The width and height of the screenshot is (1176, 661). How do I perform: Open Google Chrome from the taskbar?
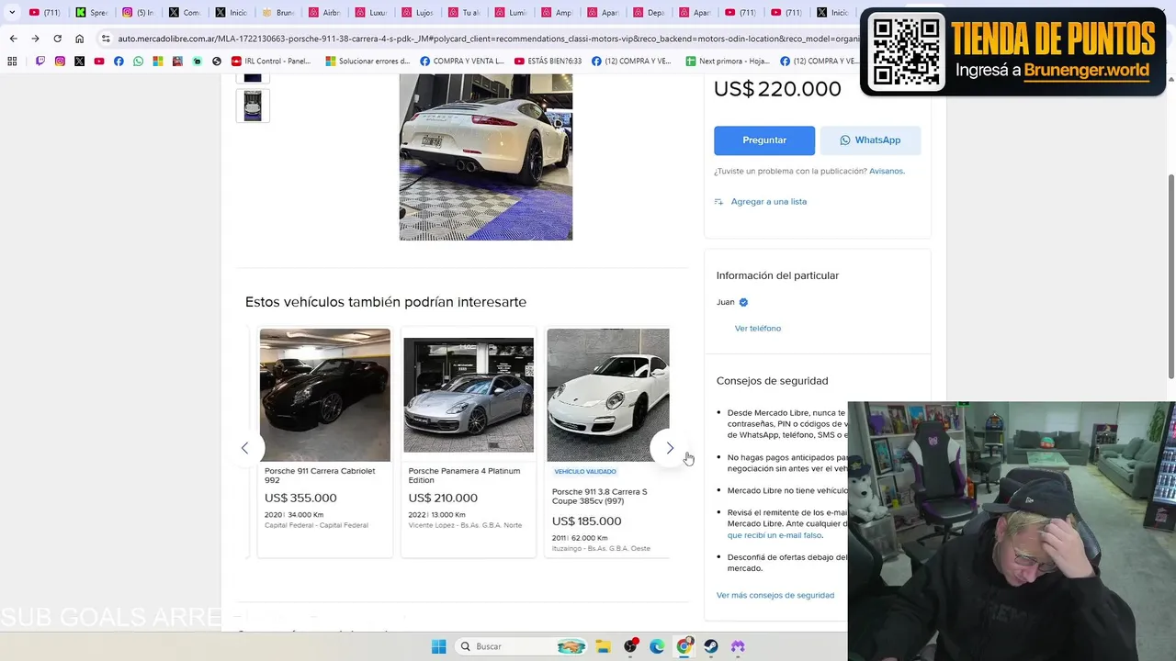coord(684,646)
